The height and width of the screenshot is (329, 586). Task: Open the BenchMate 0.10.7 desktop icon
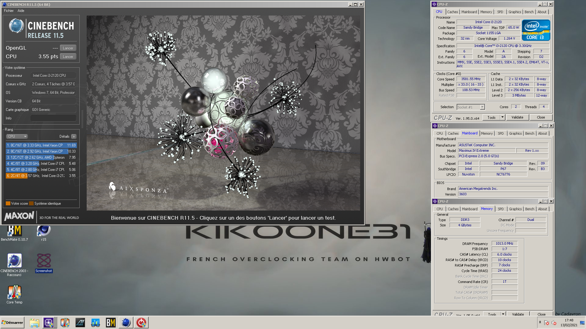pyautogui.click(x=14, y=233)
